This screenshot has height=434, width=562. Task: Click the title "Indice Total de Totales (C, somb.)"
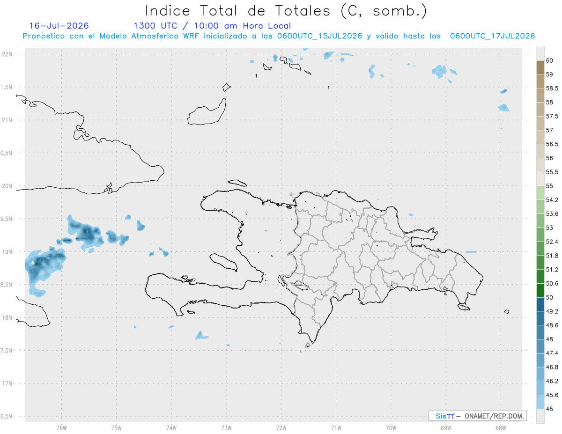click(286, 10)
